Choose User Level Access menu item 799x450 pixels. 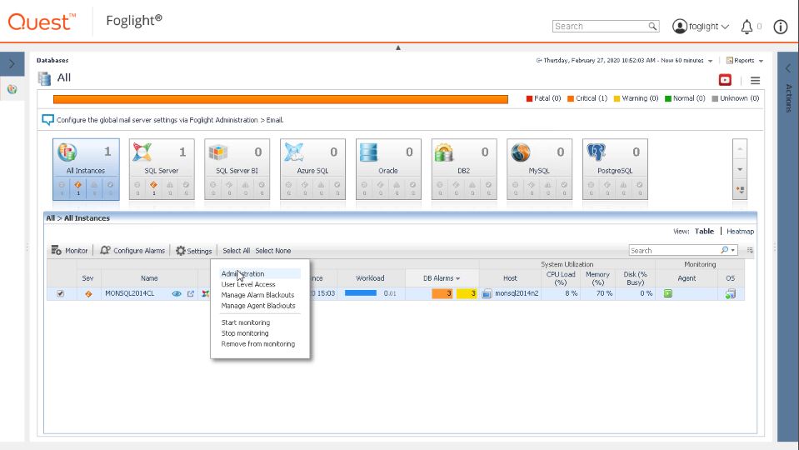pos(248,284)
